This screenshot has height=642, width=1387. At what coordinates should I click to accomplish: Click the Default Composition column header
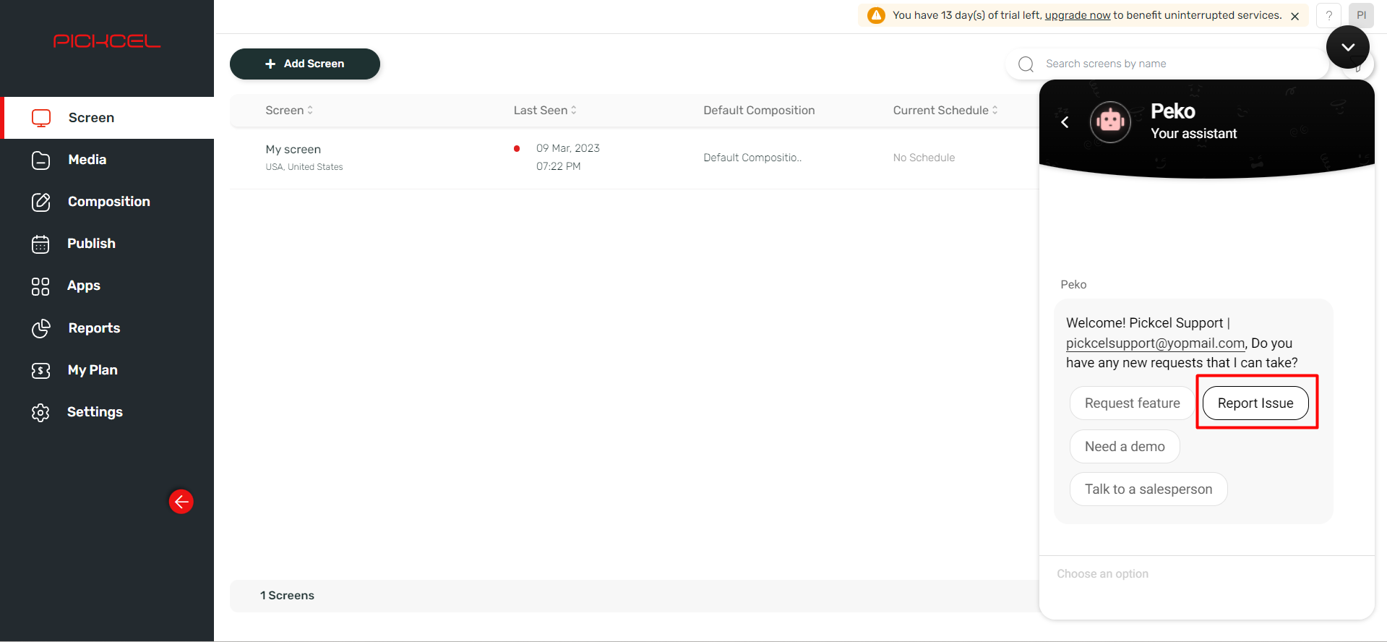point(759,110)
